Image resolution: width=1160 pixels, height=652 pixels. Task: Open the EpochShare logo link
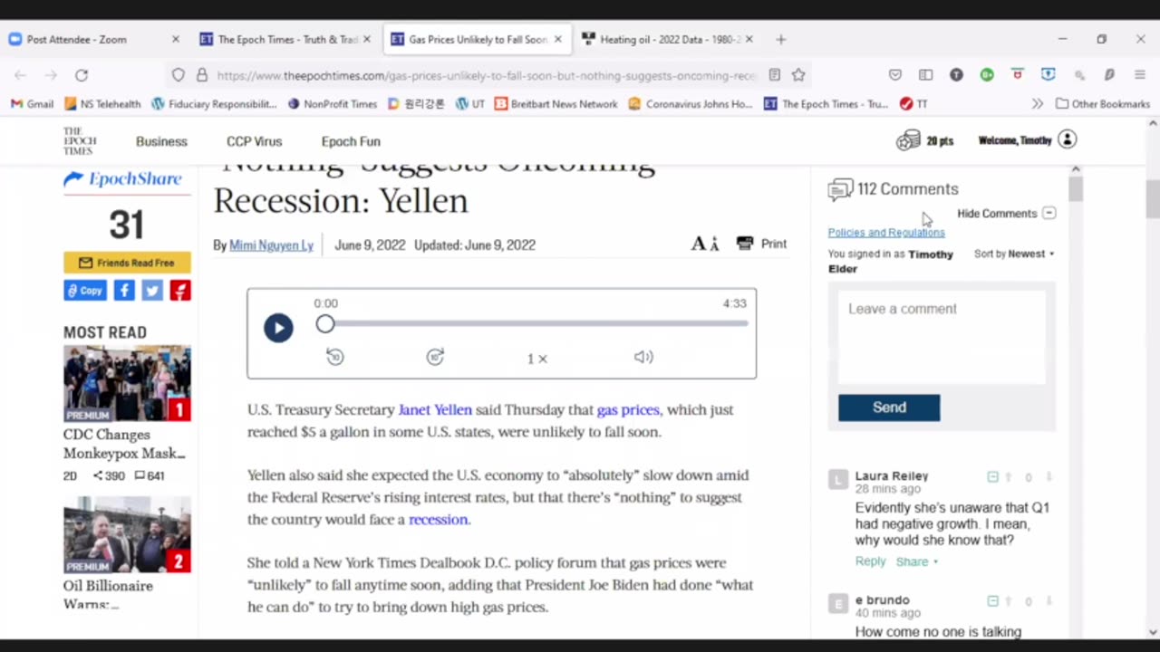click(123, 179)
